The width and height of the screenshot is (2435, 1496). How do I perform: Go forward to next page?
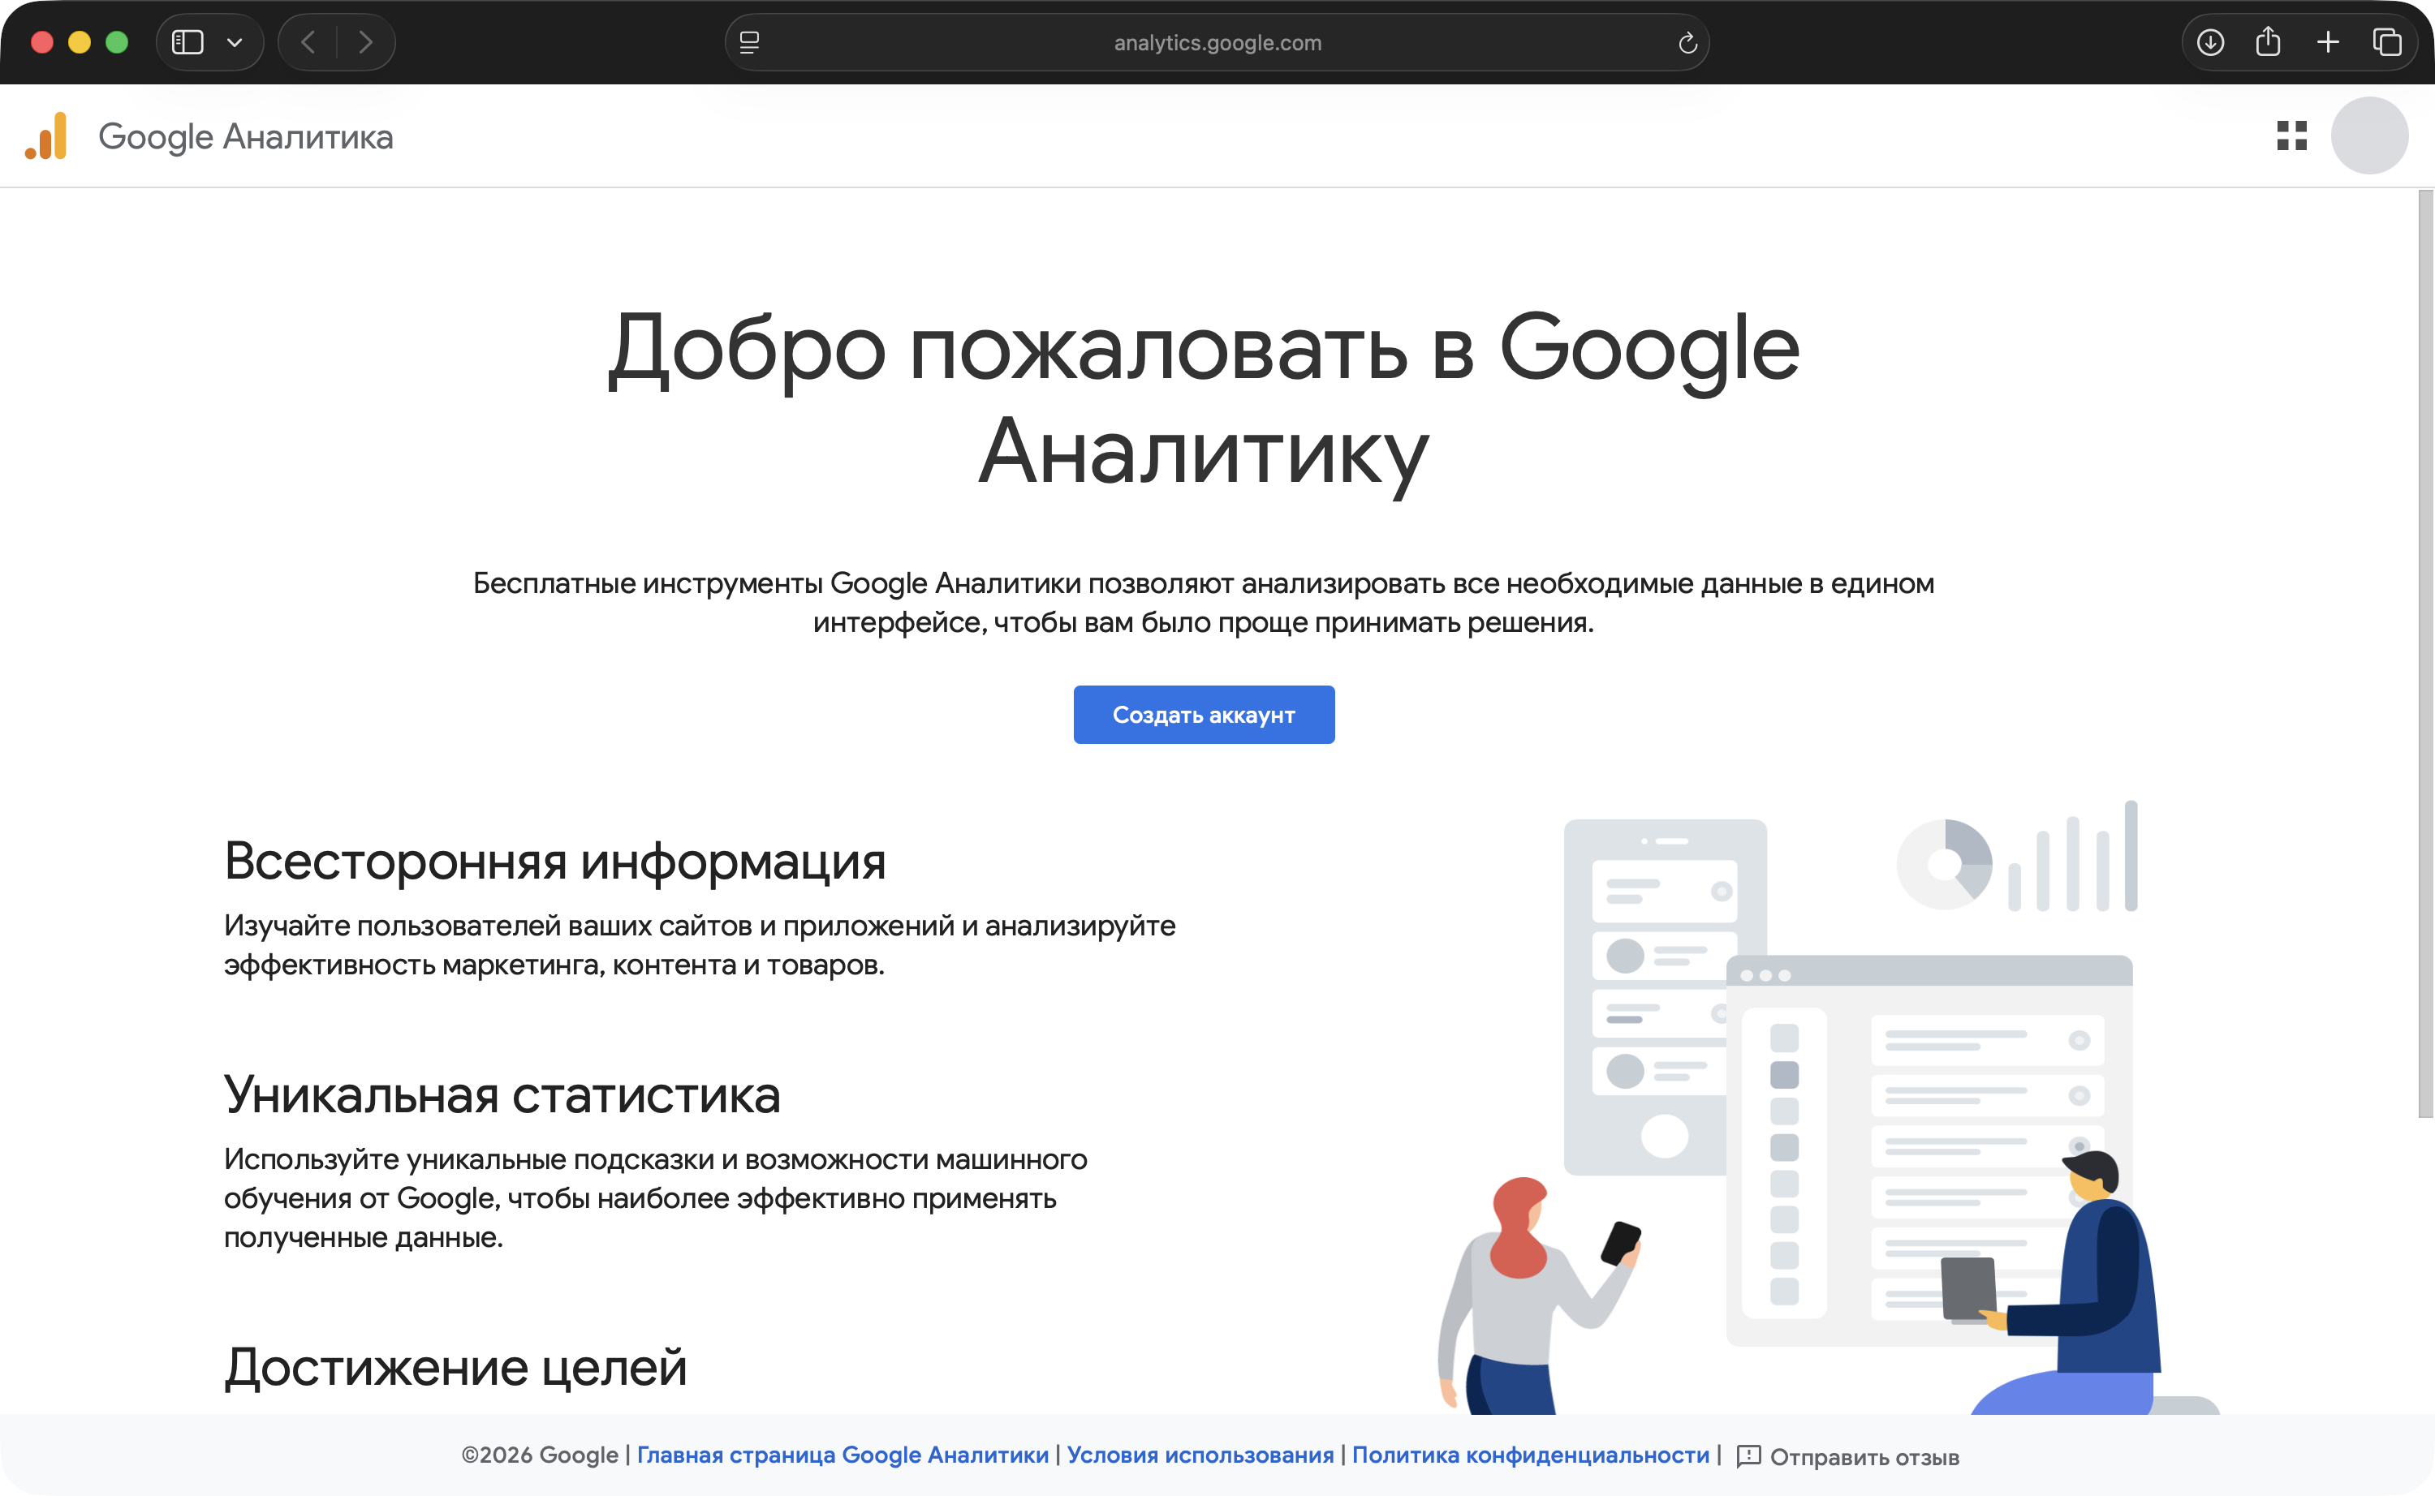pos(365,42)
